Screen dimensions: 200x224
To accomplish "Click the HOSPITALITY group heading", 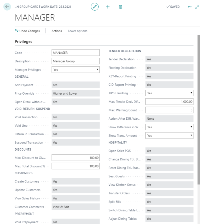I will [118, 143].
